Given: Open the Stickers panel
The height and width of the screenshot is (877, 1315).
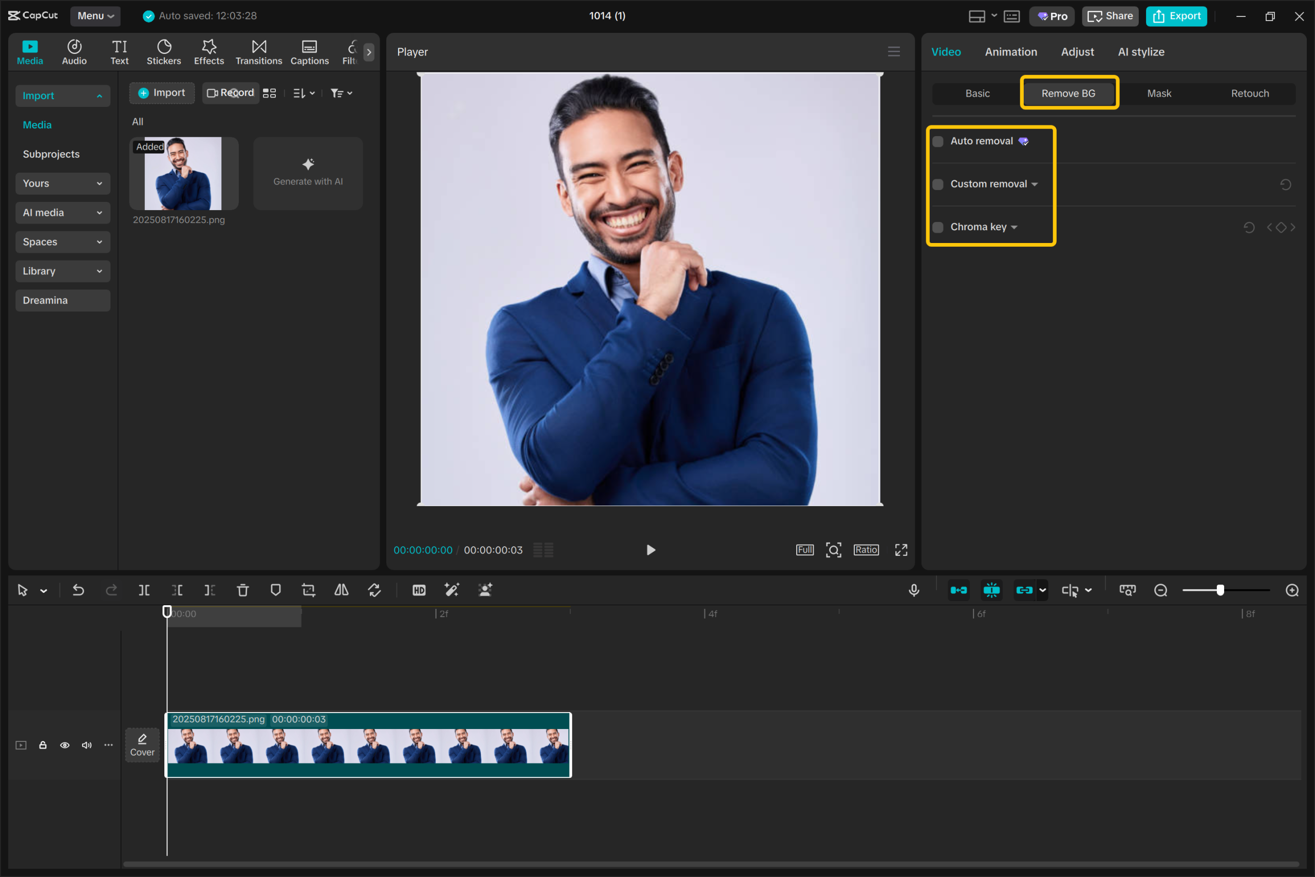Looking at the screenshot, I should click(164, 52).
